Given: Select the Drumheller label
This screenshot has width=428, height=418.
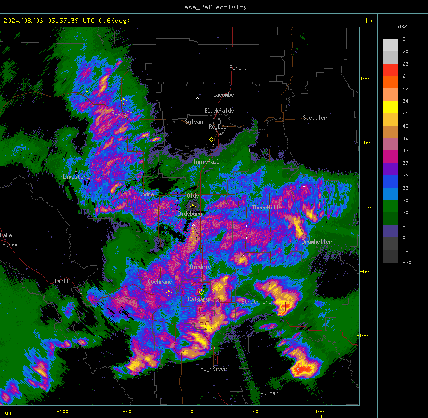Looking at the screenshot, I should [317, 242].
